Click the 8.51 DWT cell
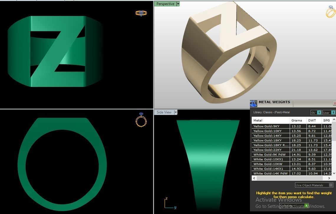 coord(314,159)
